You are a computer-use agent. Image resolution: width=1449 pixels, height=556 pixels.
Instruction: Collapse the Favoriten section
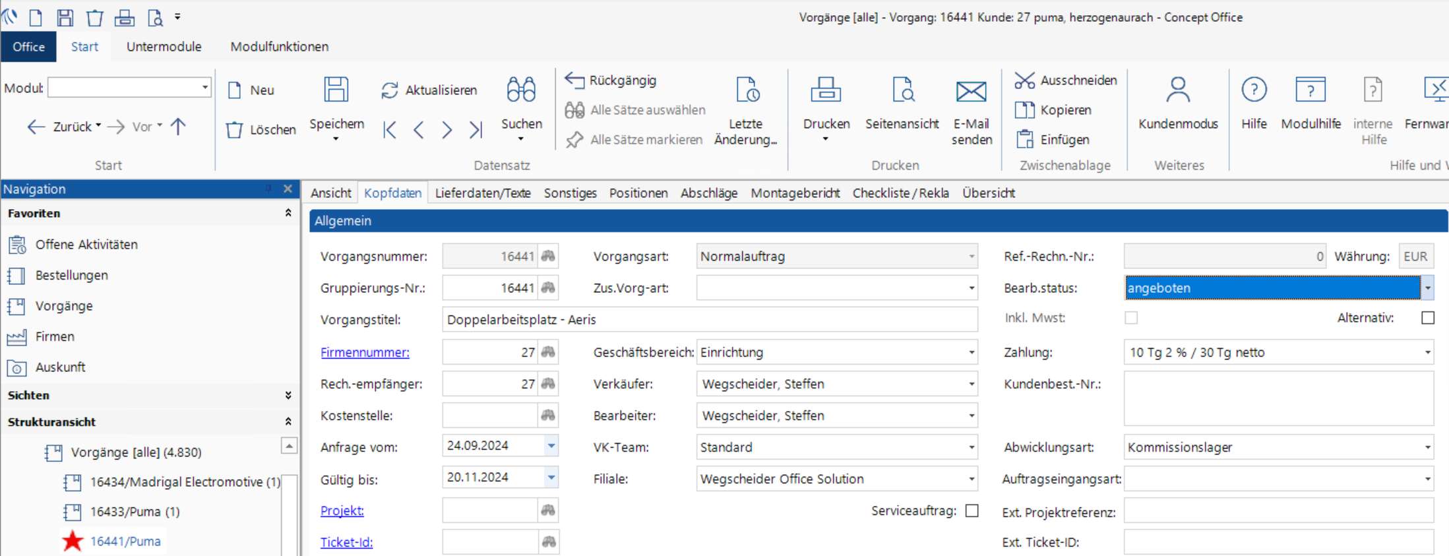click(288, 213)
